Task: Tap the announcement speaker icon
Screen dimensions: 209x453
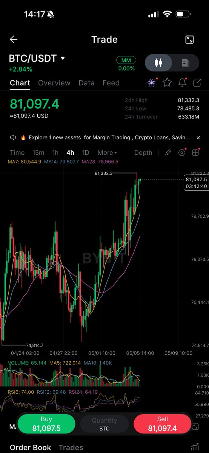Action: click(x=13, y=138)
